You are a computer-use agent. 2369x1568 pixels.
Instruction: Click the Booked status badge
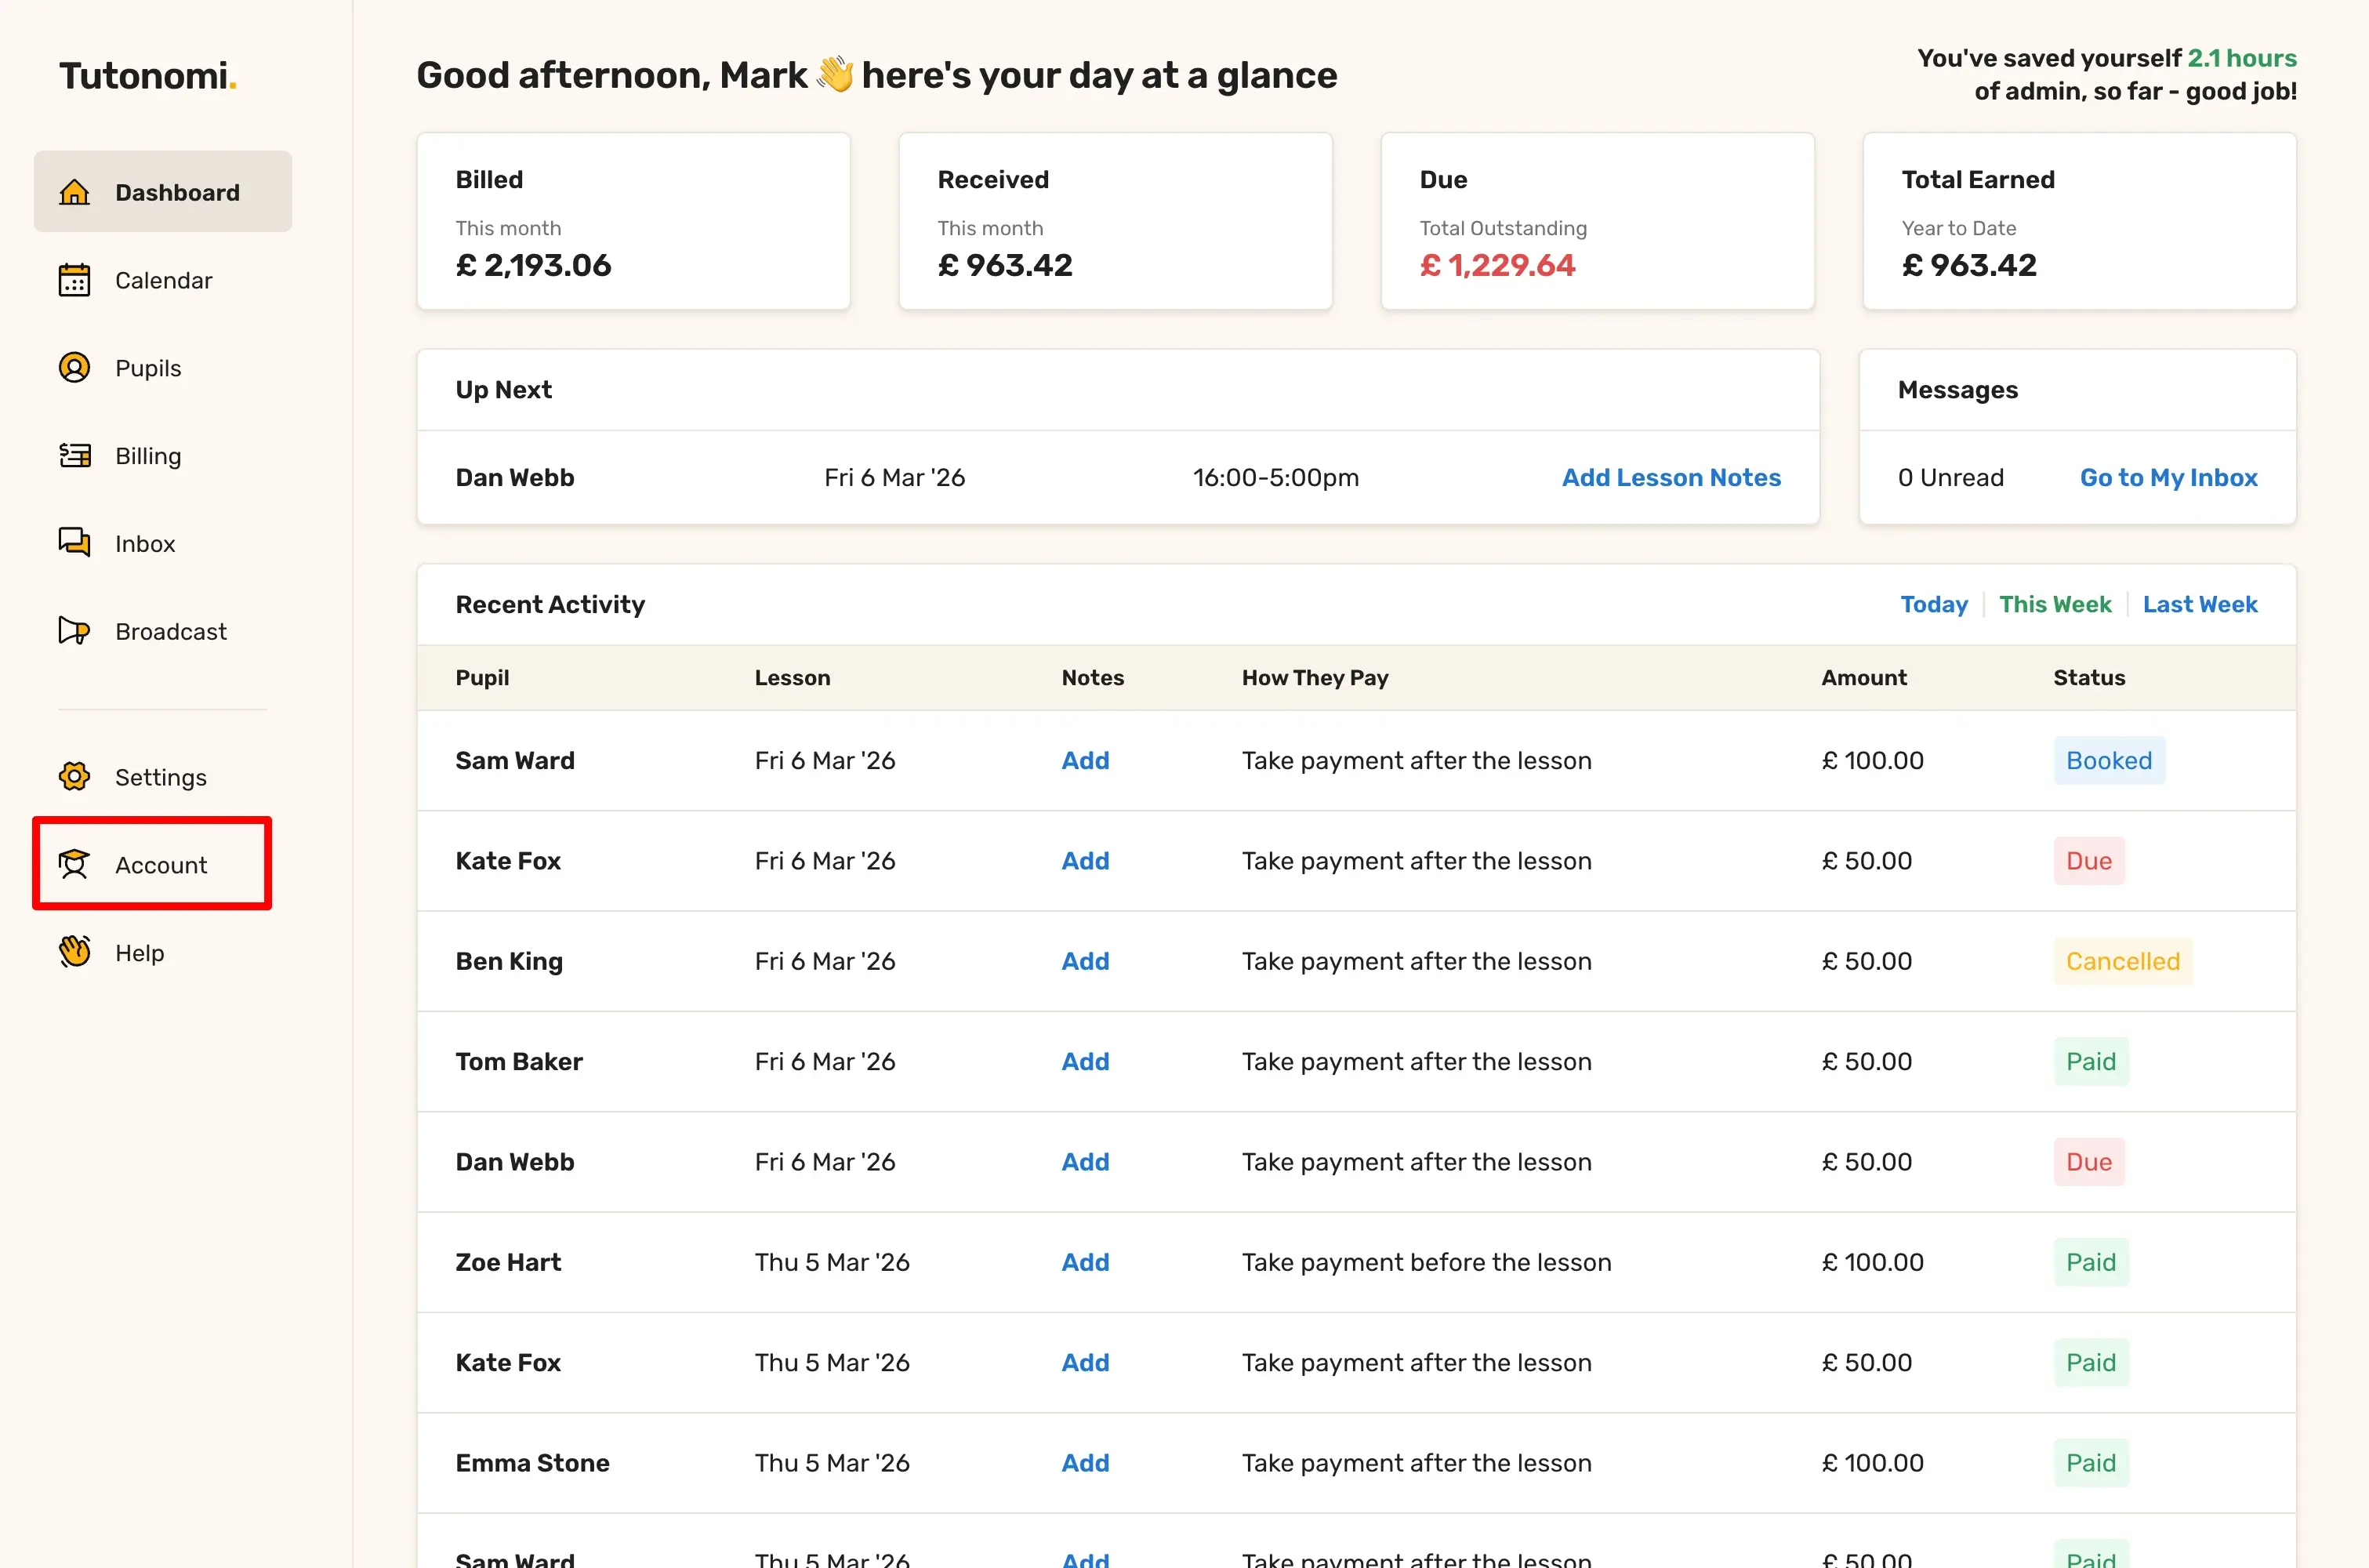2108,761
